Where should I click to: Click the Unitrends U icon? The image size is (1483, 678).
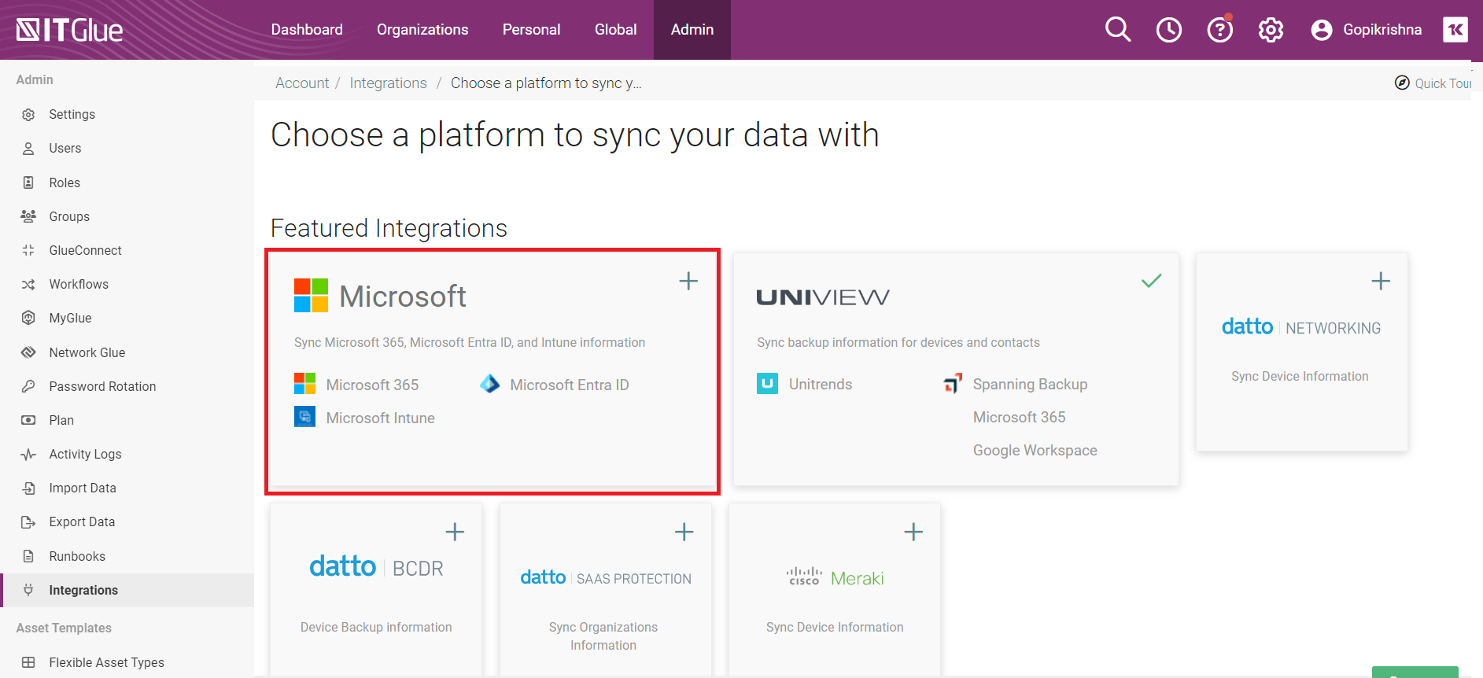767,384
